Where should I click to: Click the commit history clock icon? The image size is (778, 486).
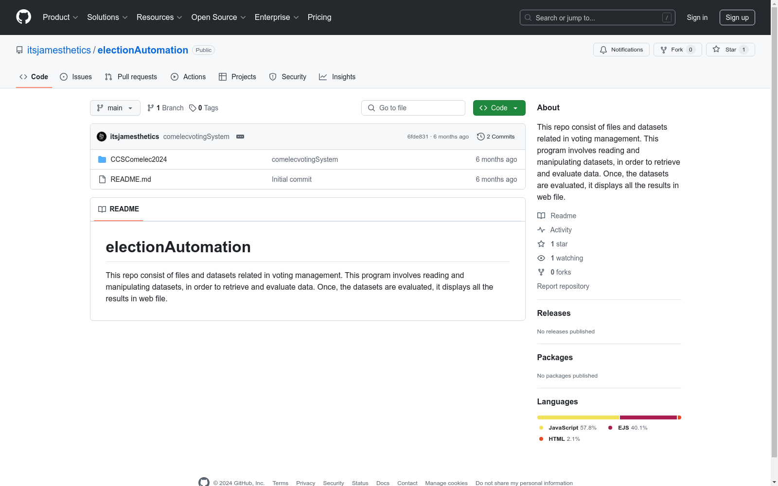point(481,137)
